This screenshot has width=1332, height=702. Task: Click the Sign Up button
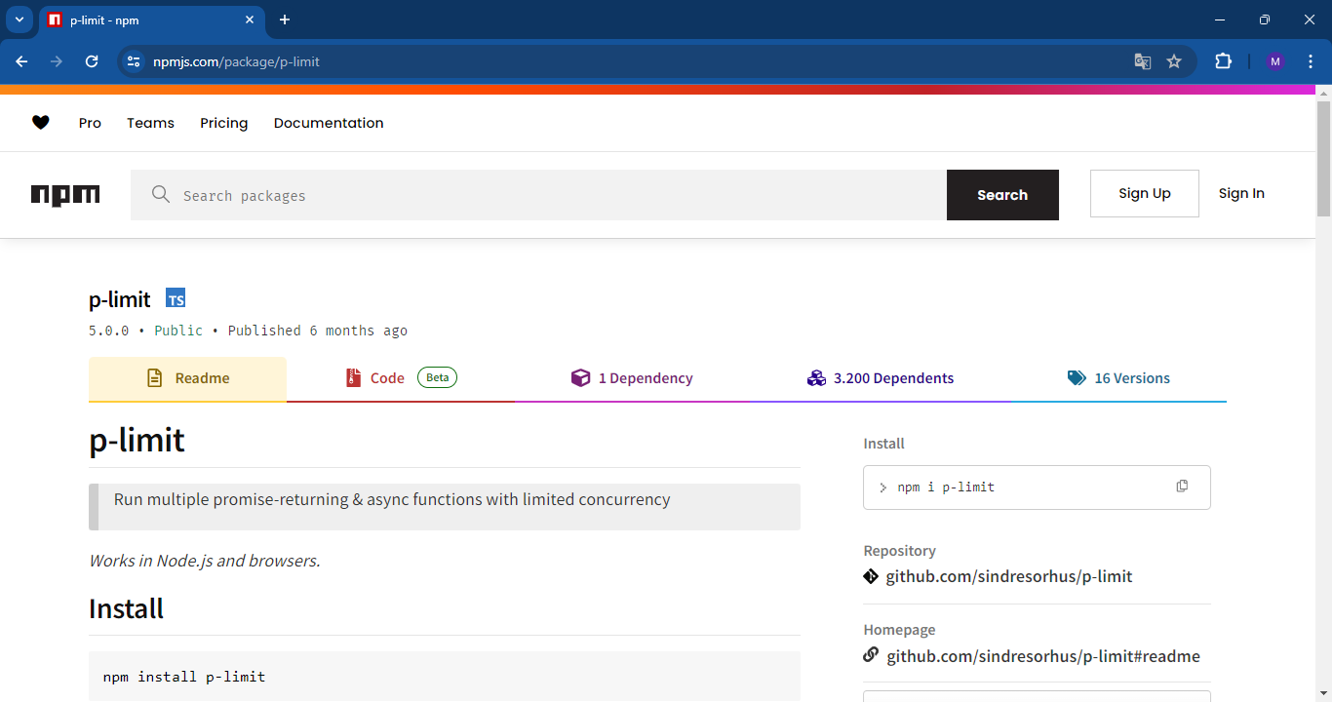[1144, 193]
